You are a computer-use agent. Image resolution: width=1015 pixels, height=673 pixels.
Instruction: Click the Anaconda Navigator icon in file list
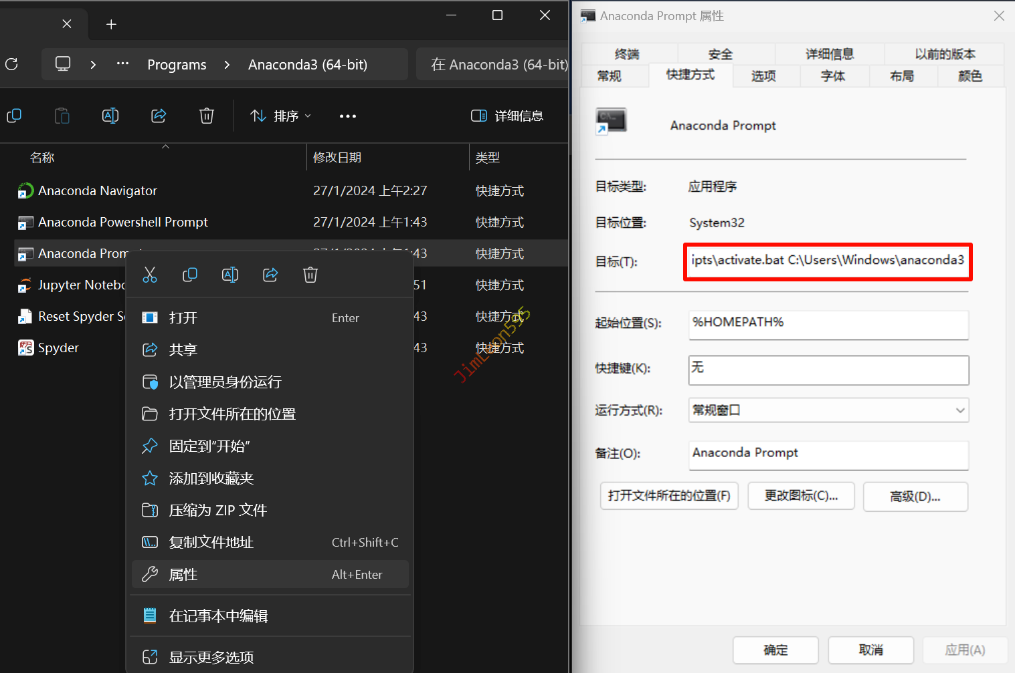tap(25, 191)
